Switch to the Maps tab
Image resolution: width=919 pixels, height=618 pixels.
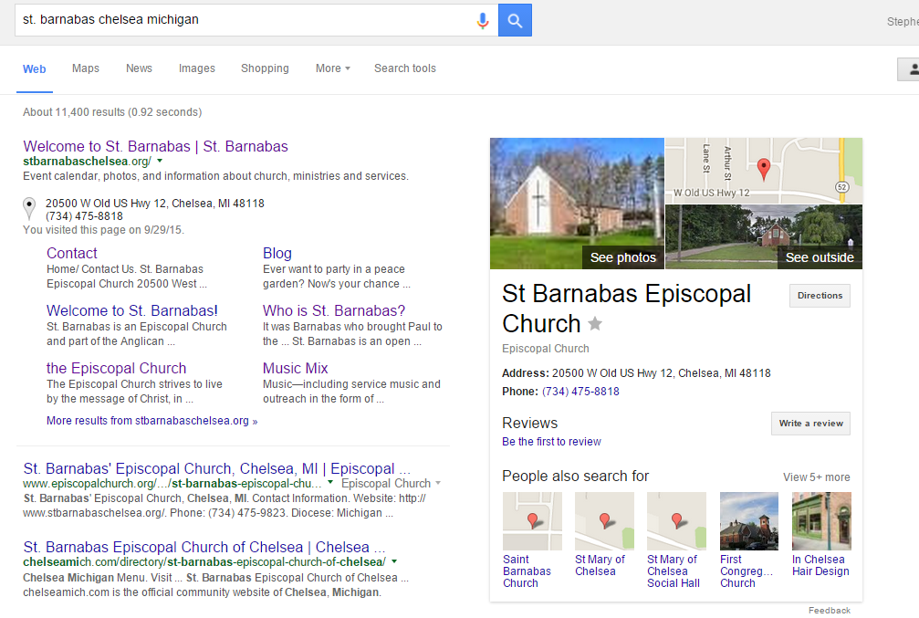[86, 68]
